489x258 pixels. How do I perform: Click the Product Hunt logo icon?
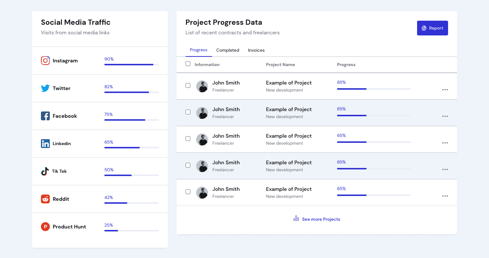(45, 227)
